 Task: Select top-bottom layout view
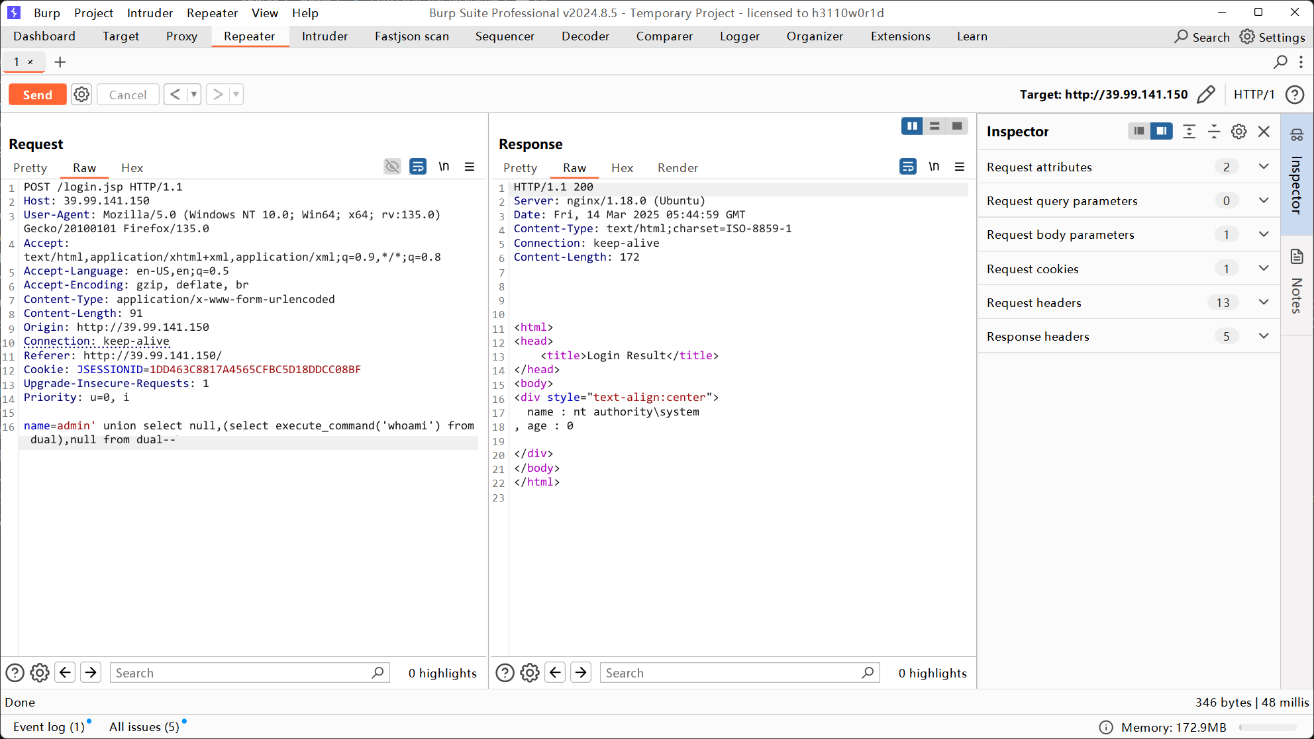click(x=935, y=126)
